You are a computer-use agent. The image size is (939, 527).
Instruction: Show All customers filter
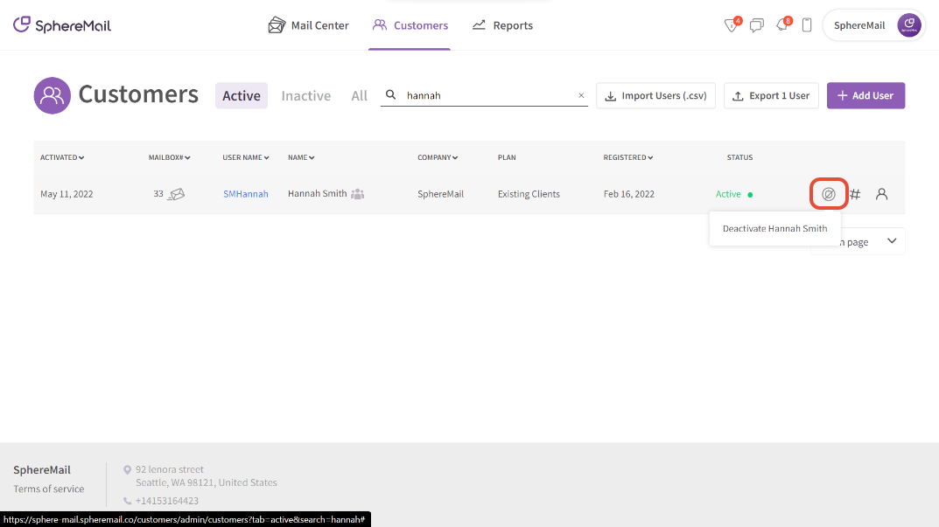point(360,96)
